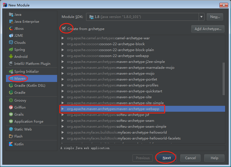
Task: Expand the maven-archetype-quickstart entry arrow
Action: pos(63,91)
